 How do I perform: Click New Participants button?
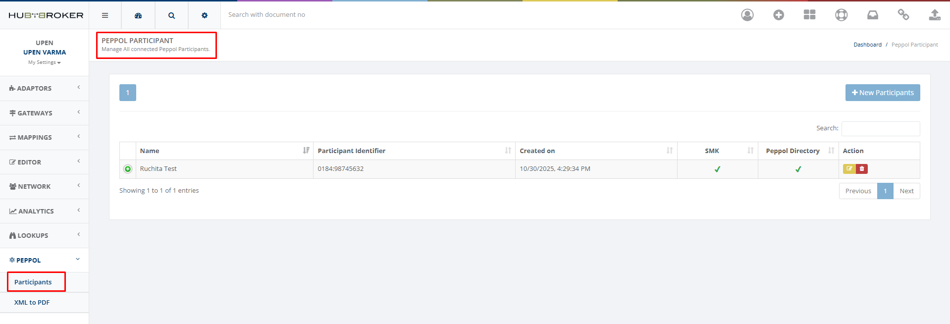883,93
